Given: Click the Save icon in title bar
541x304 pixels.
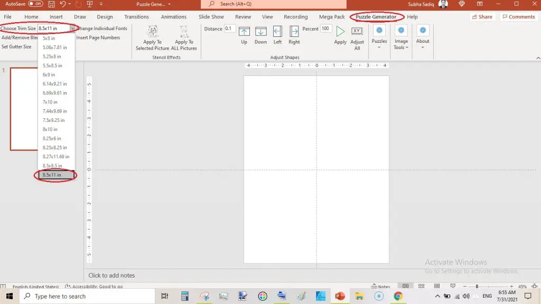Looking at the screenshot, I should 51,4.
